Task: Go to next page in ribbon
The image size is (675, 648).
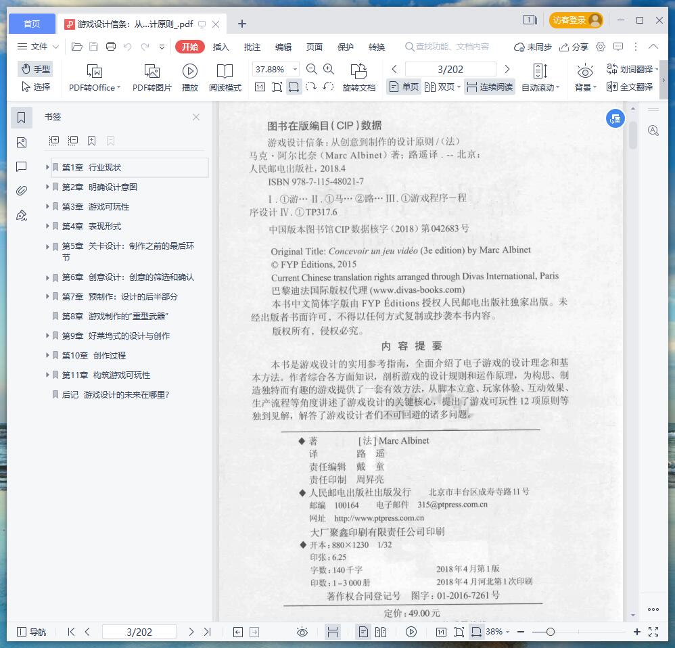Action: click(x=507, y=69)
